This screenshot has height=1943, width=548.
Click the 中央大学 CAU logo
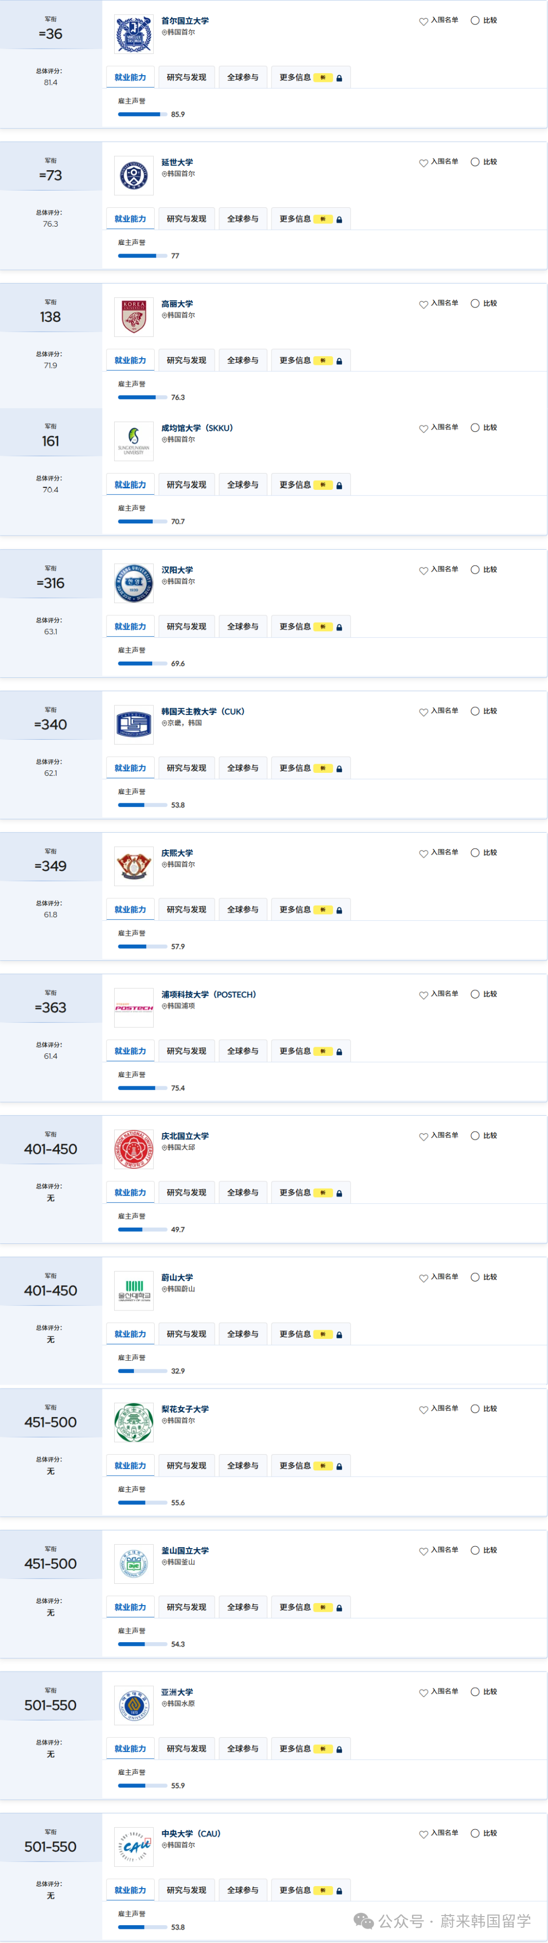tap(133, 1846)
